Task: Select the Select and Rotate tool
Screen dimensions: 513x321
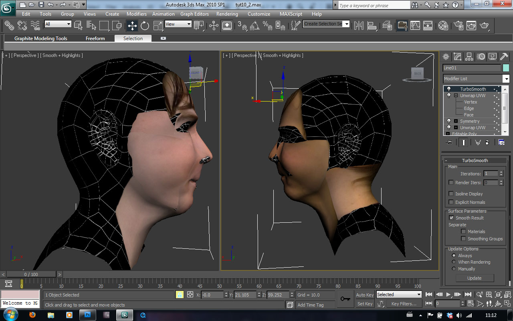Action: coord(145,26)
